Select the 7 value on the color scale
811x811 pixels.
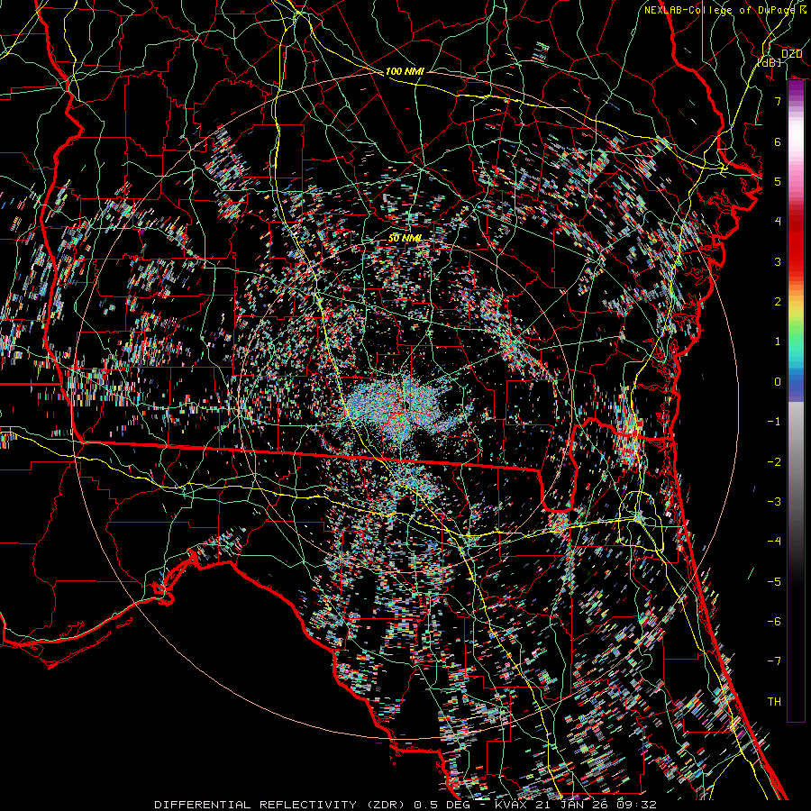click(778, 101)
